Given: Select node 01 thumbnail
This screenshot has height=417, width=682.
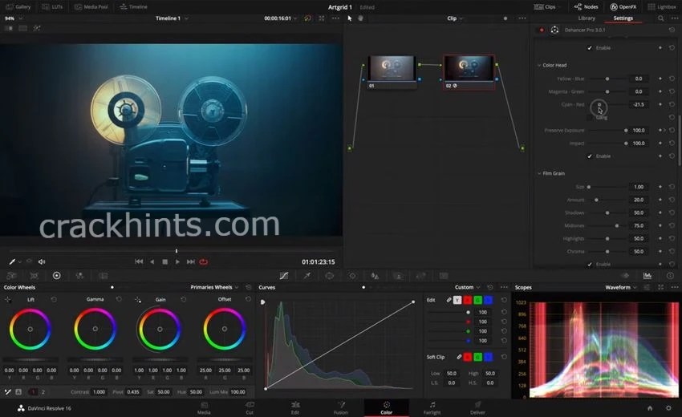Looking at the screenshot, I should point(392,68).
